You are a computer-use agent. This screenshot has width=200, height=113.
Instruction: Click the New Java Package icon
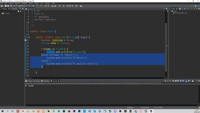46,6
